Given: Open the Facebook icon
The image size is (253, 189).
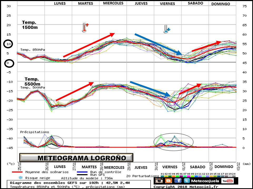Looking at the screenshot, I should pos(178,181).
